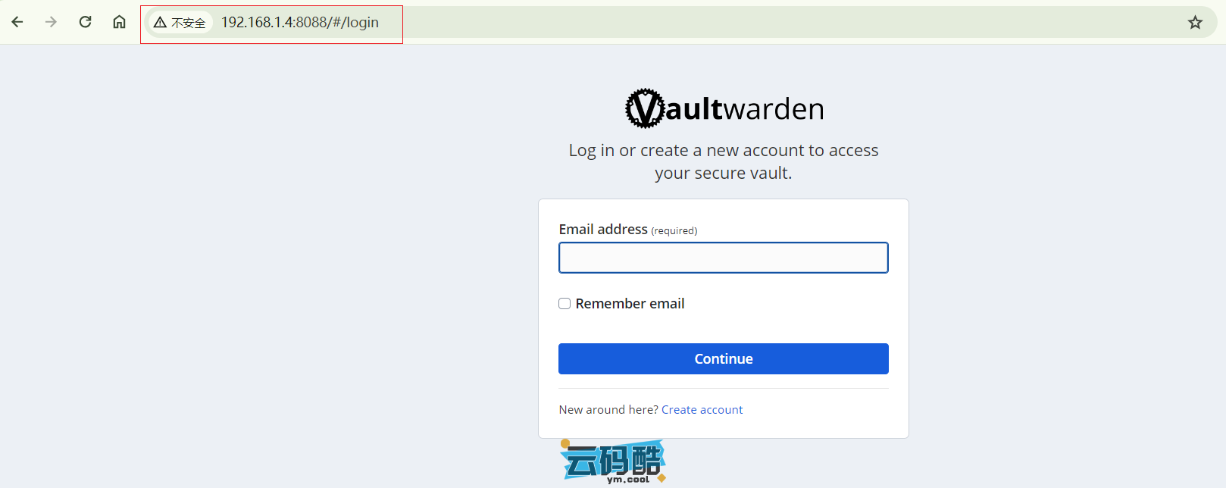1226x488 pixels.
Task: Click the not-secure warning triangle icon
Action: pyautogui.click(x=160, y=23)
